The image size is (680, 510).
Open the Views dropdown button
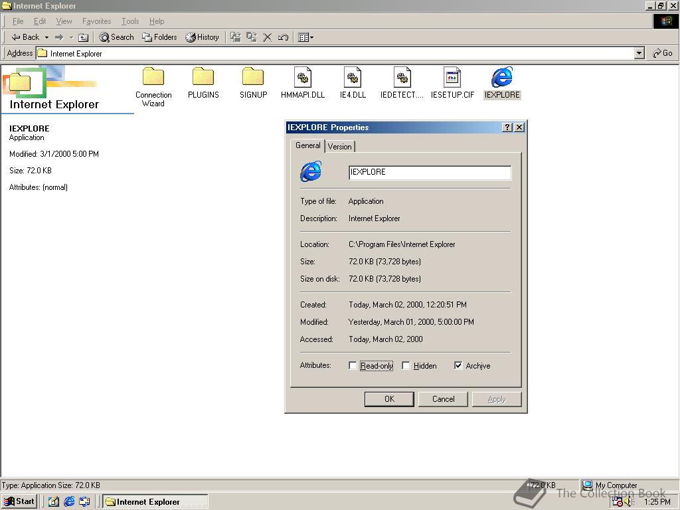click(305, 37)
